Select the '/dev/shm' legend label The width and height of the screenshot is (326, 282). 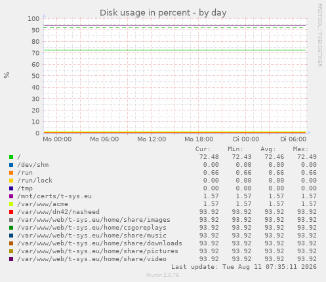point(33,165)
